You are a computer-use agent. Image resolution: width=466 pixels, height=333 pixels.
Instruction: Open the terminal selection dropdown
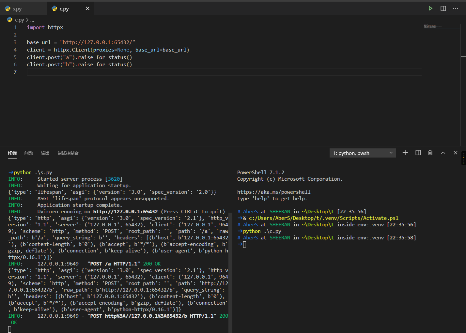391,153
